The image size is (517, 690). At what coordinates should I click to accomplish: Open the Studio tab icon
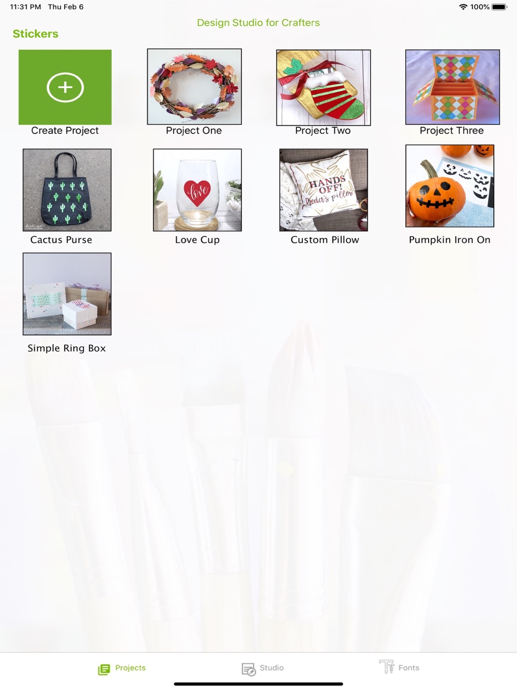[x=249, y=669]
